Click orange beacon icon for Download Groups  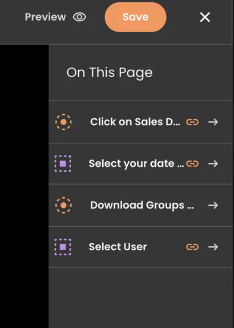pos(63,205)
